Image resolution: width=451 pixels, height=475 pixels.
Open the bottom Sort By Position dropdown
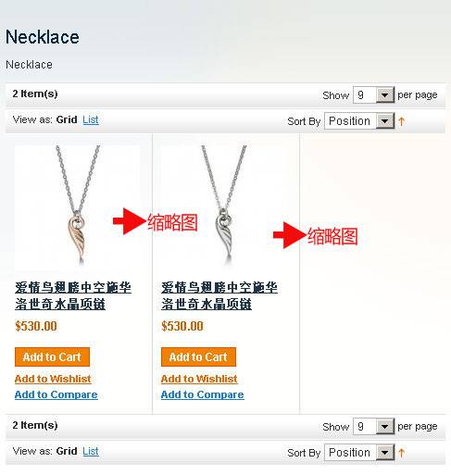tap(359, 453)
